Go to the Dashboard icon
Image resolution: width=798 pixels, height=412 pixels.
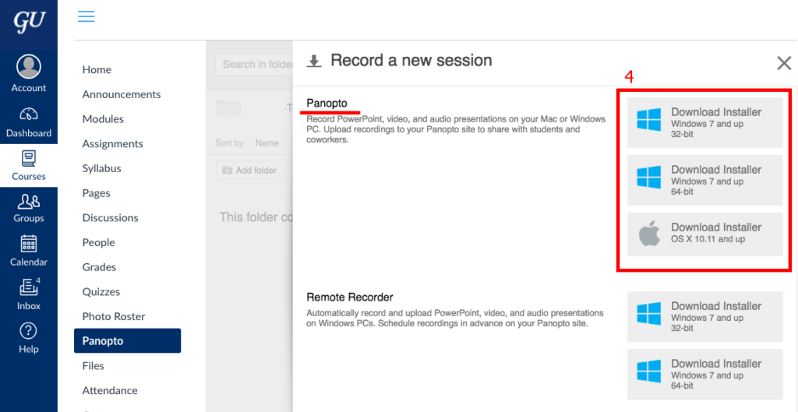click(28, 114)
